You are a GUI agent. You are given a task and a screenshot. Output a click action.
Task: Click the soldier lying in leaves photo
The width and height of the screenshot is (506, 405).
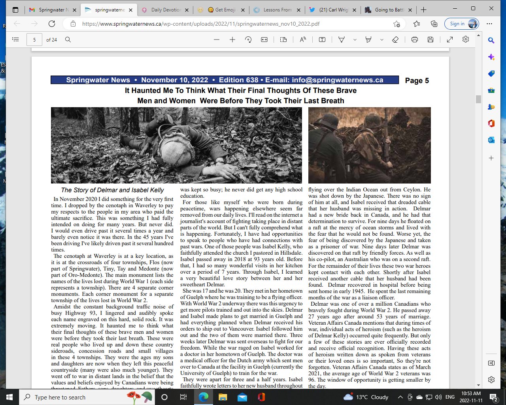[176, 145]
